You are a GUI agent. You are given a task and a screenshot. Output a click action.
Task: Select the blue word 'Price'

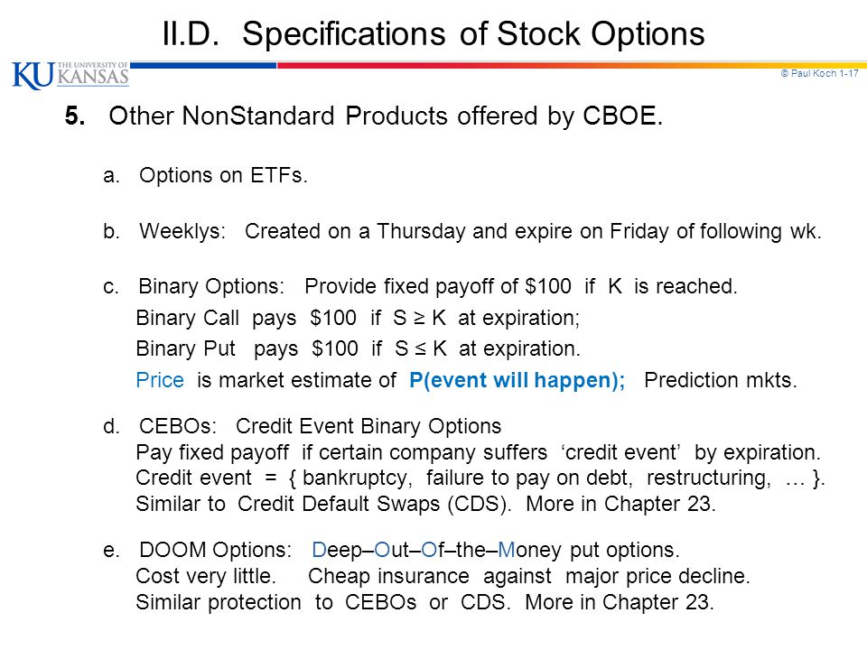(x=160, y=380)
